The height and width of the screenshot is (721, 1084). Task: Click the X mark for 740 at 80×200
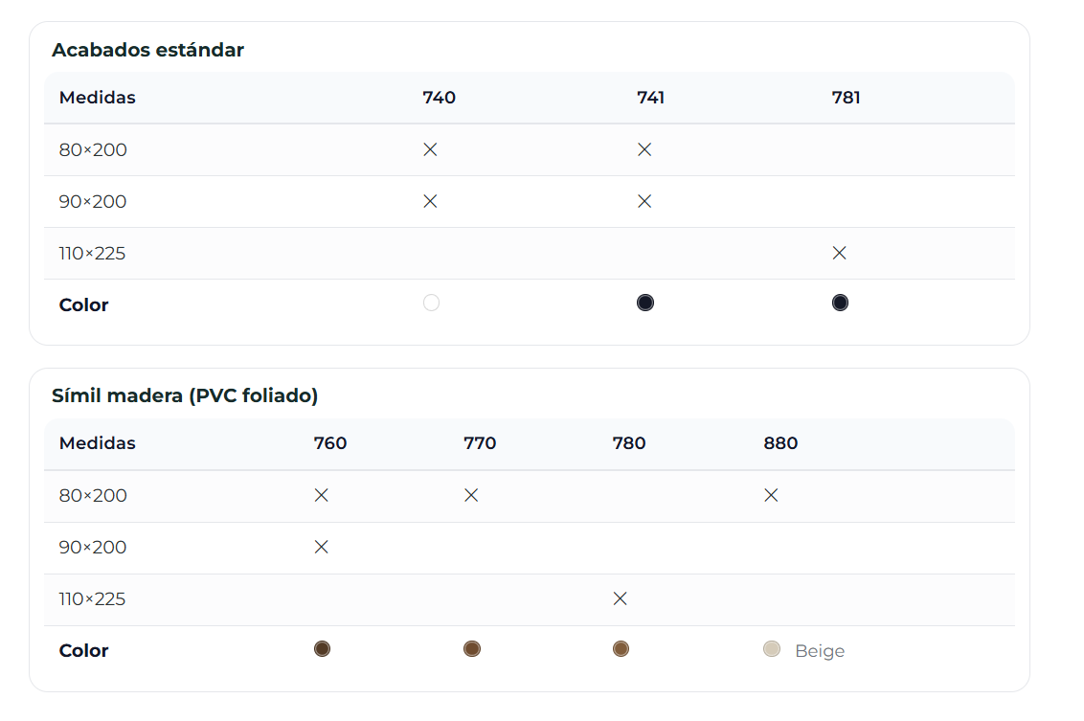click(x=430, y=149)
